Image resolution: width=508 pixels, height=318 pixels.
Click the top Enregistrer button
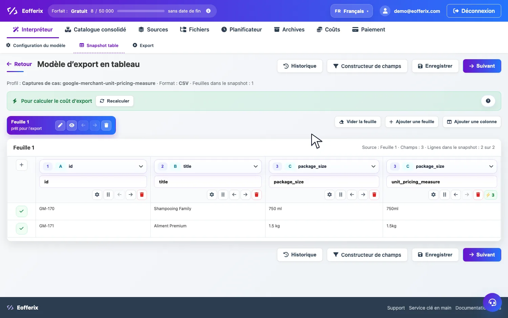[435, 66]
